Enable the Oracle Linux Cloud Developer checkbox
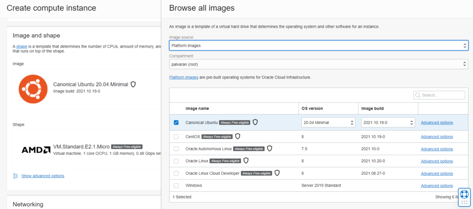The image size is (473, 209). click(176, 173)
